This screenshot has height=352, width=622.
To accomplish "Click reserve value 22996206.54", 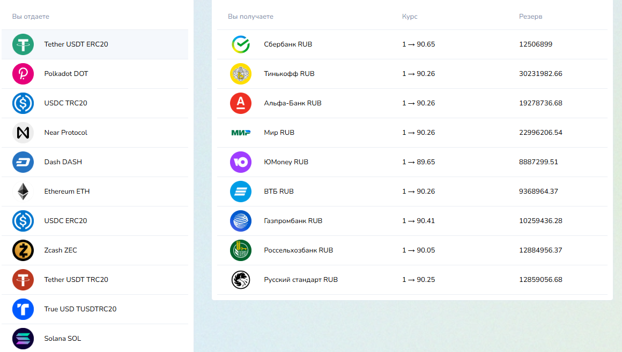I will (540, 133).
